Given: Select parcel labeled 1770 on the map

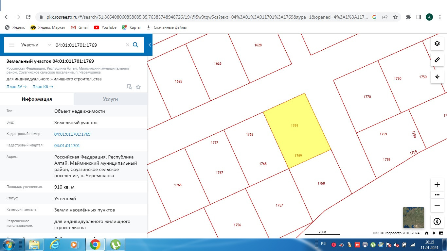Looking at the screenshot, I should pyautogui.click(x=367, y=97).
